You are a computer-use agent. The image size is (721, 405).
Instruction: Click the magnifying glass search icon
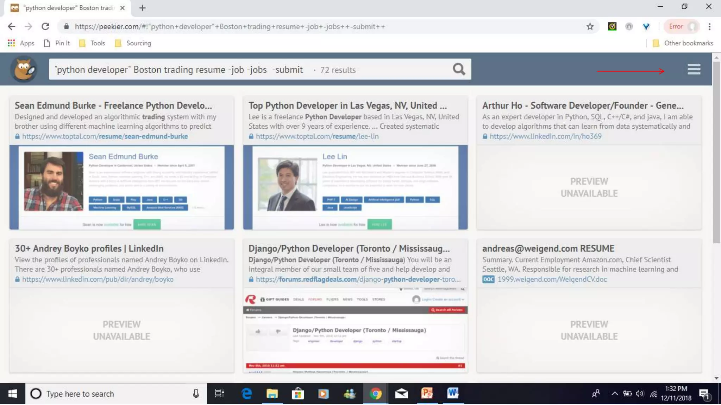[x=459, y=69]
